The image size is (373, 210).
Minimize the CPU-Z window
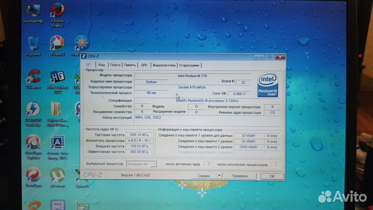pyautogui.click(x=259, y=57)
